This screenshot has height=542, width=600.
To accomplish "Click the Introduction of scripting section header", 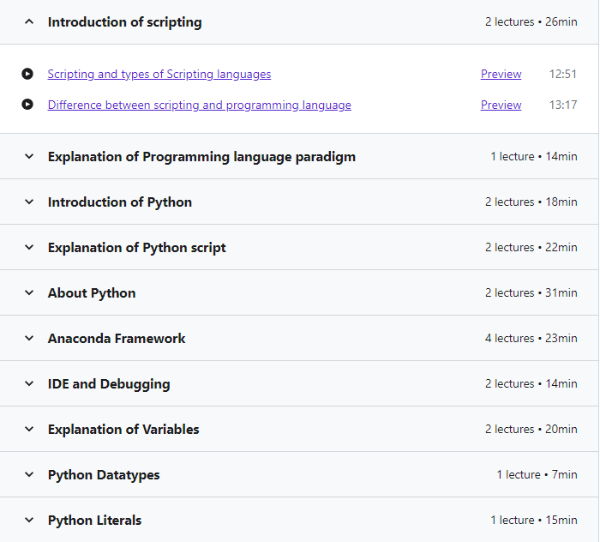I will coord(125,22).
